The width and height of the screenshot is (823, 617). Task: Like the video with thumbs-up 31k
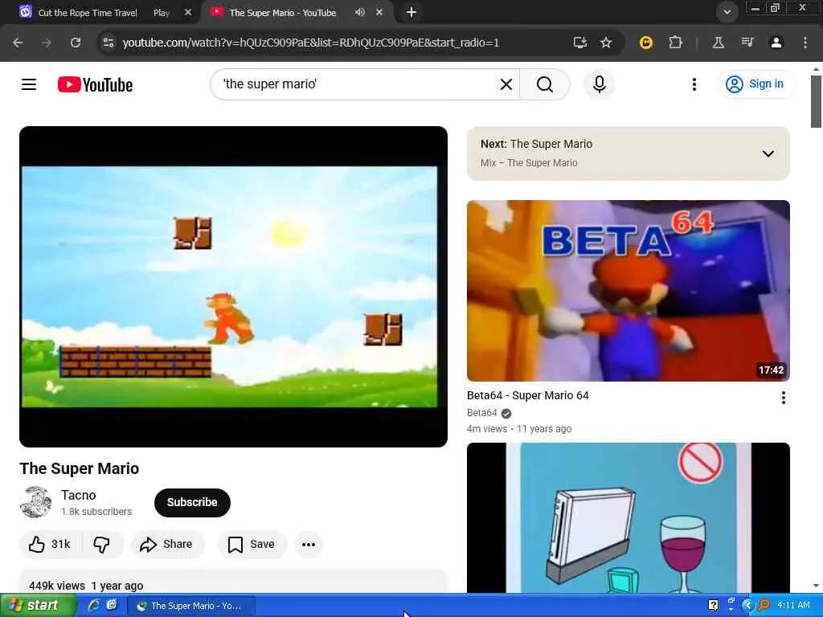pos(49,544)
